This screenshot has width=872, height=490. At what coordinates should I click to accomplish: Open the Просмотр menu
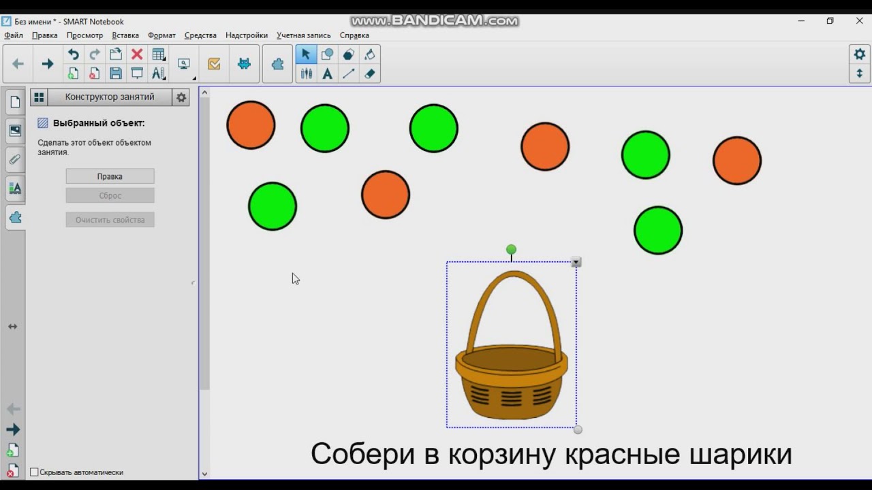(x=84, y=35)
